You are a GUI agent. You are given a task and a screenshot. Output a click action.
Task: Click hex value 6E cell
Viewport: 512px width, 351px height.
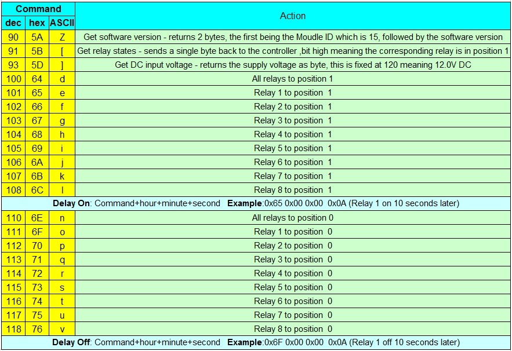pyautogui.click(x=37, y=218)
